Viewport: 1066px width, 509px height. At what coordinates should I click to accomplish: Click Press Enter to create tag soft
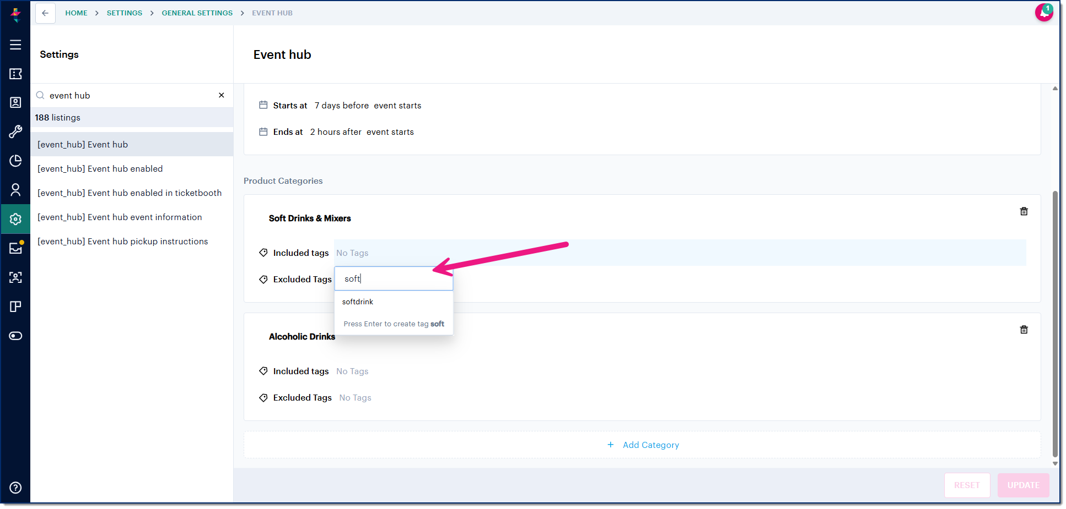pyautogui.click(x=394, y=324)
